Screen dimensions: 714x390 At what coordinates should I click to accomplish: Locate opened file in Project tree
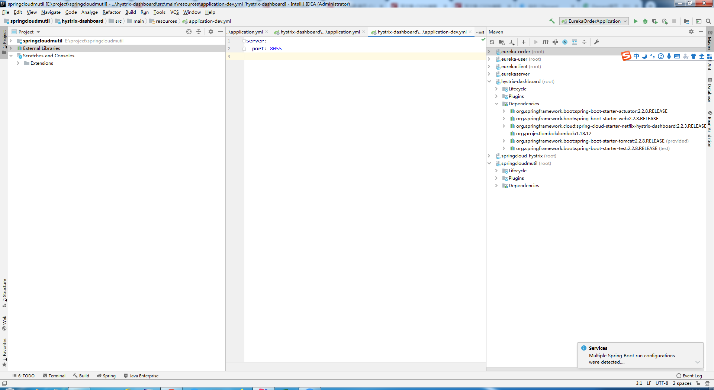189,32
